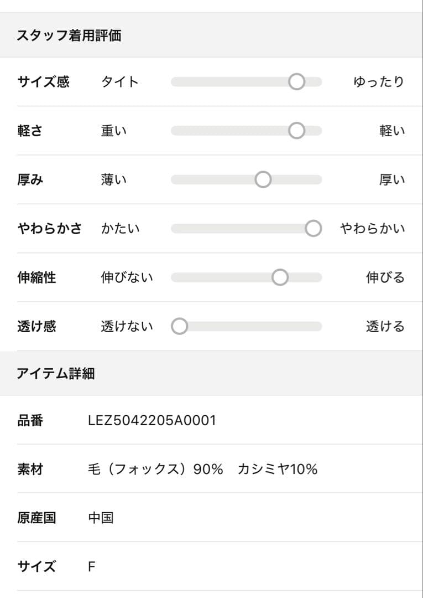Screen dimensions: 423x598
Task: Click the やわらかい end label
Action: 372,228
